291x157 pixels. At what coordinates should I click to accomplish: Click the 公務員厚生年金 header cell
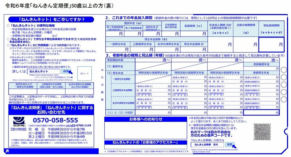point(142,44)
